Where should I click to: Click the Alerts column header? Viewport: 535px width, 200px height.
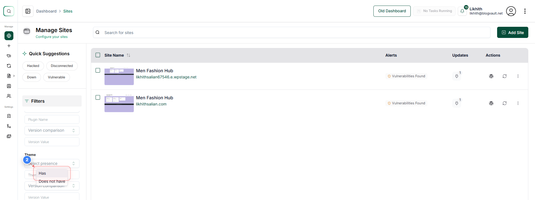[x=391, y=55]
